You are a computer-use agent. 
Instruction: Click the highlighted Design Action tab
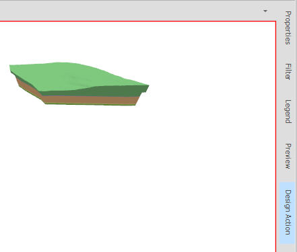[x=288, y=212]
